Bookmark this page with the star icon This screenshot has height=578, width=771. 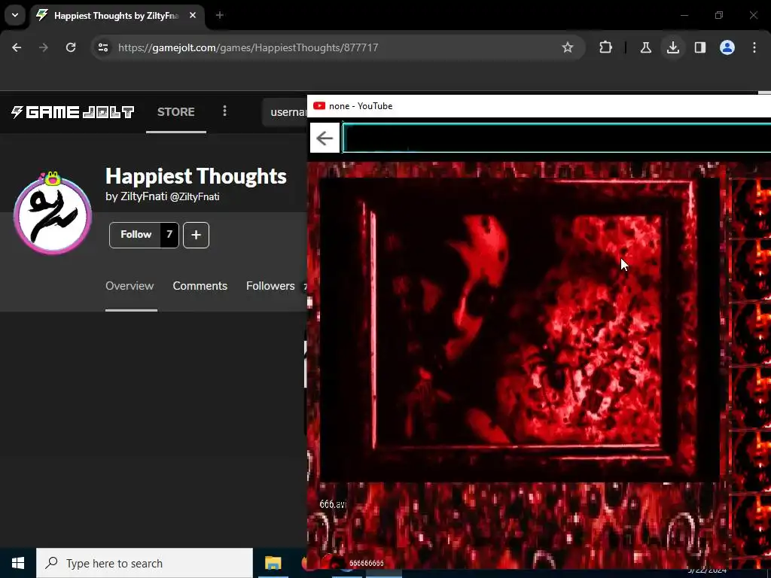(568, 47)
